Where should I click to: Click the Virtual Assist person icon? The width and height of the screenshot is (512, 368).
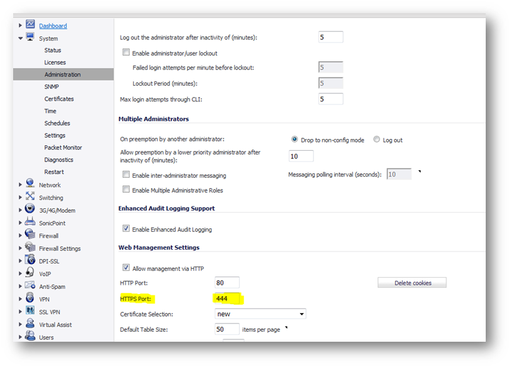click(30, 324)
